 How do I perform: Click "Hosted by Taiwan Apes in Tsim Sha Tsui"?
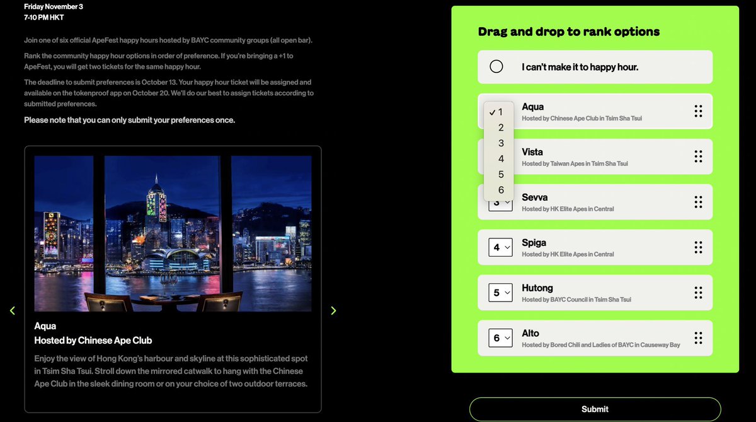coord(575,163)
